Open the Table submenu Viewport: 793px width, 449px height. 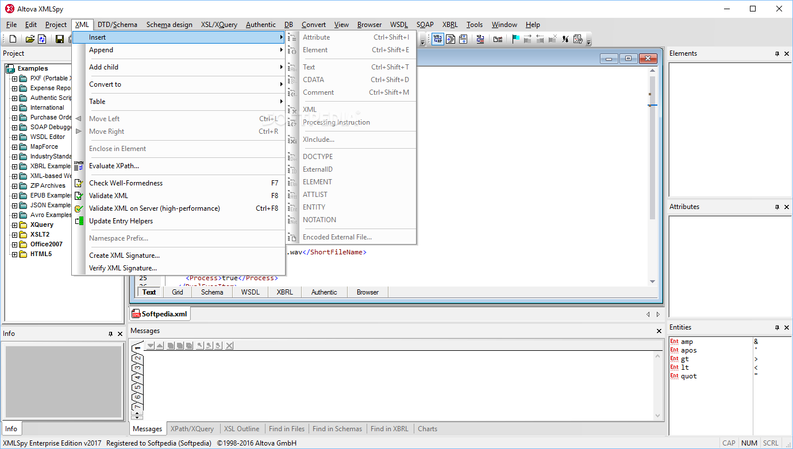[x=179, y=102]
